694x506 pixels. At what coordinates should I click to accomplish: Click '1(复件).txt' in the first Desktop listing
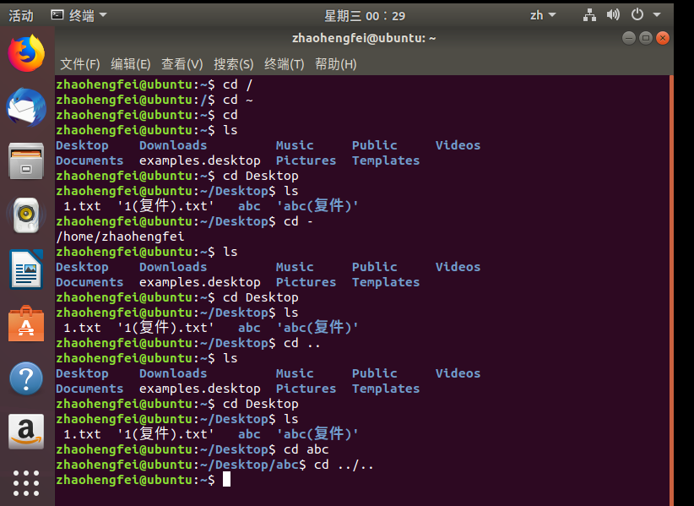(x=165, y=205)
